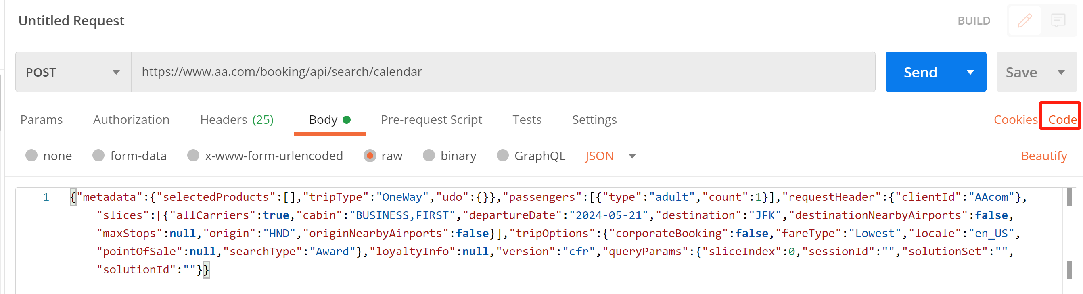Click the "AAcom" clientId value
The width and height of the screenshot is (1083, 294).
click(x=992, y=197)
